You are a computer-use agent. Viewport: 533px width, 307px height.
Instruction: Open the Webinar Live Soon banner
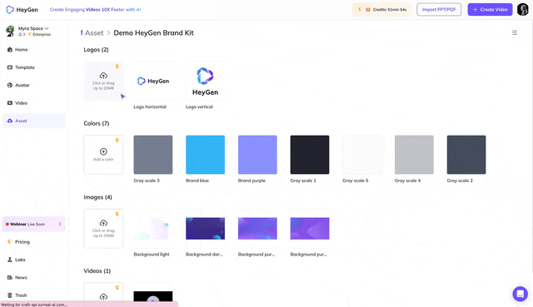(34, 224)
